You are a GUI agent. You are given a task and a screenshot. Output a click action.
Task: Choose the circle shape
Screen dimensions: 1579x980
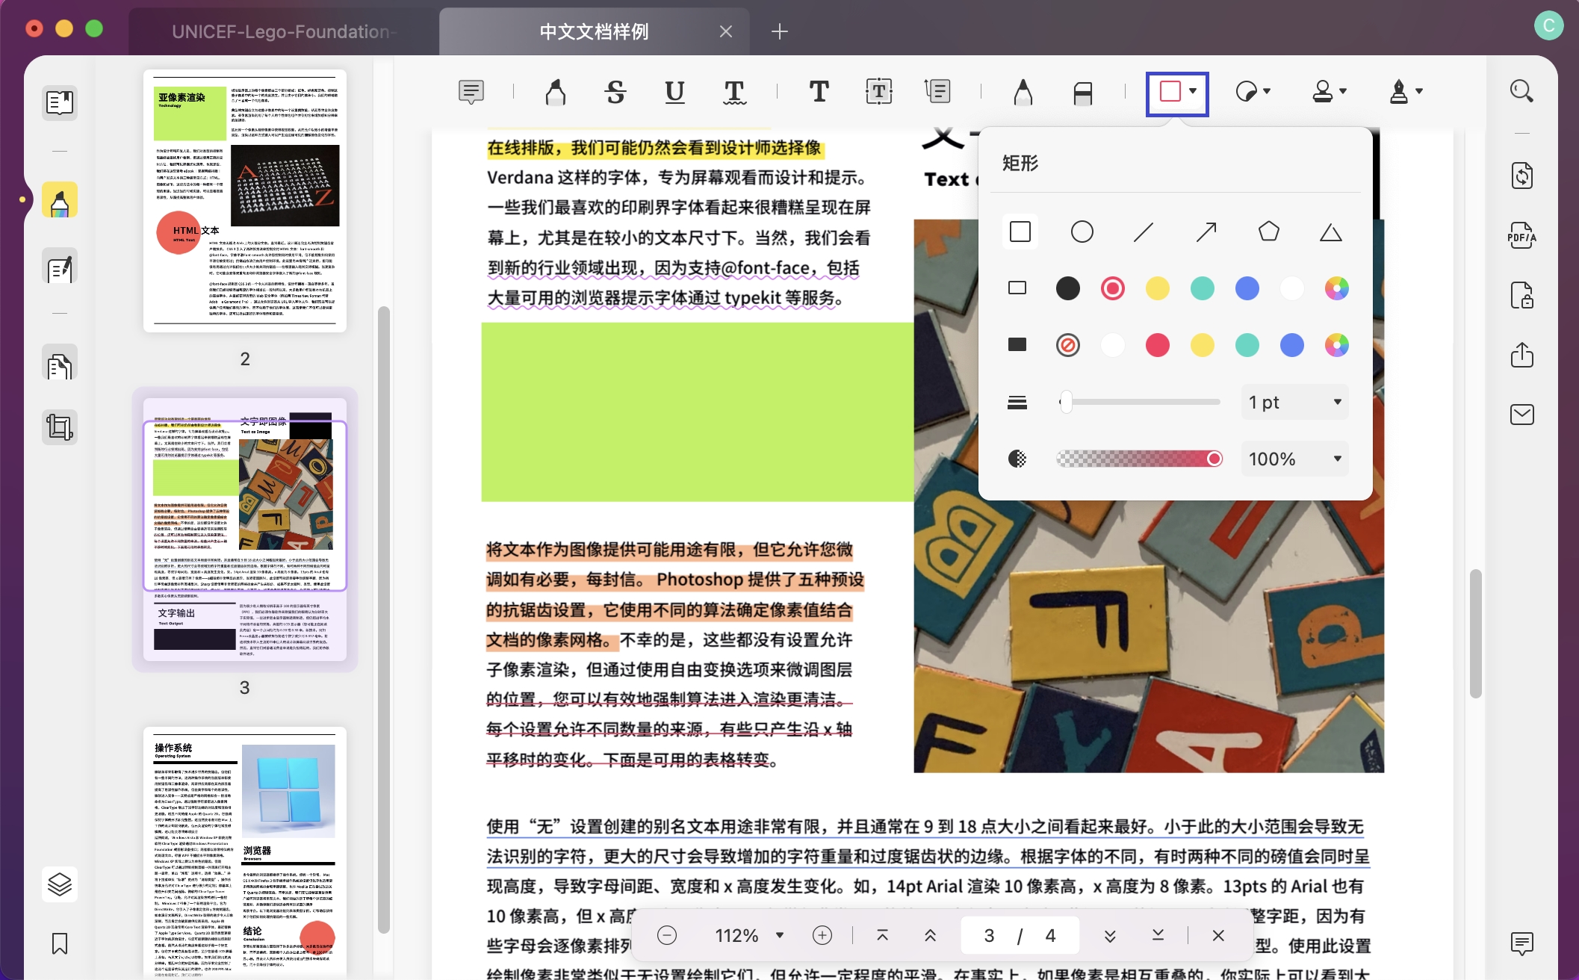point(1082,232)
